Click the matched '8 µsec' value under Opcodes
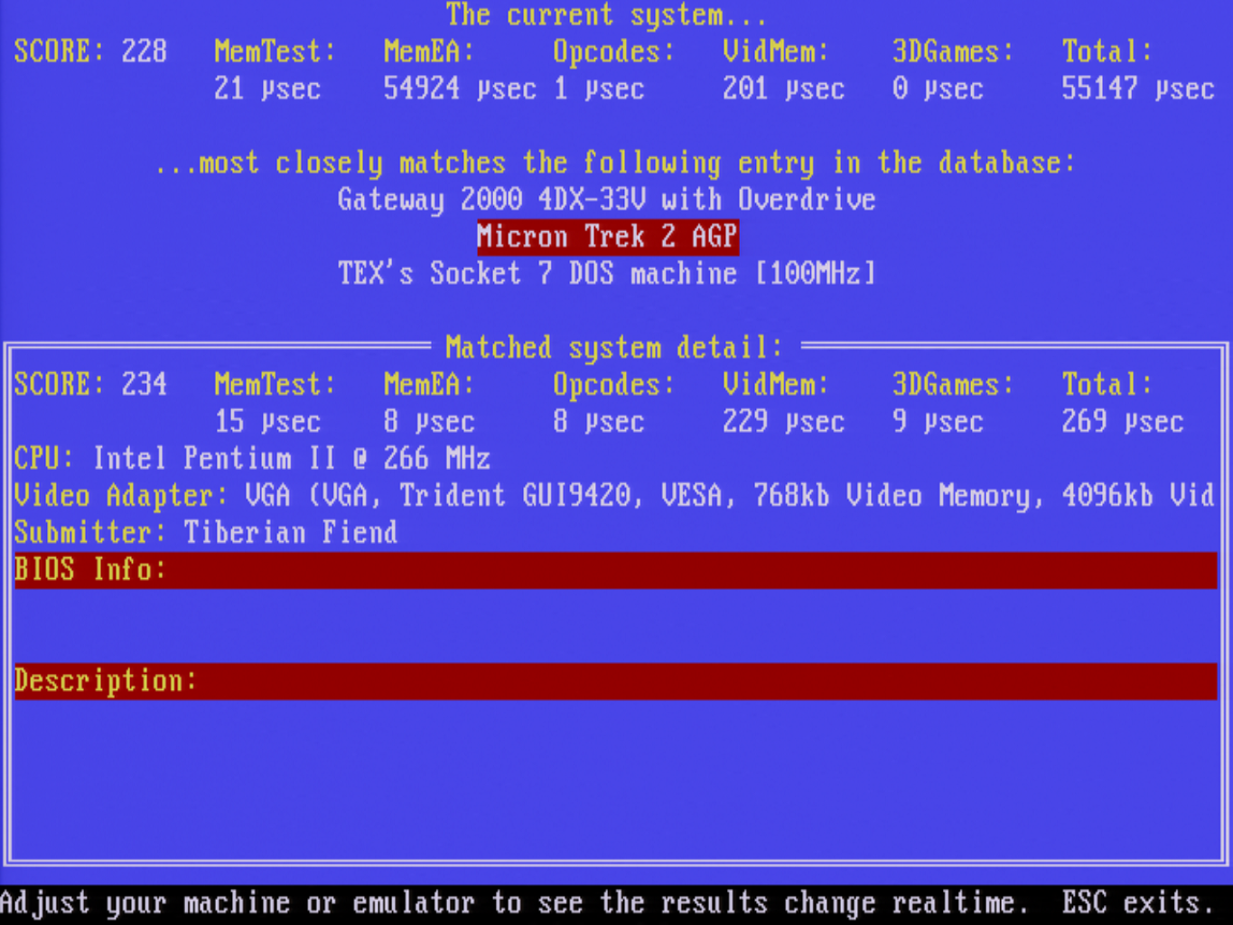Image resolution: width=1233 pixels, height=925 pixels. 599,422
